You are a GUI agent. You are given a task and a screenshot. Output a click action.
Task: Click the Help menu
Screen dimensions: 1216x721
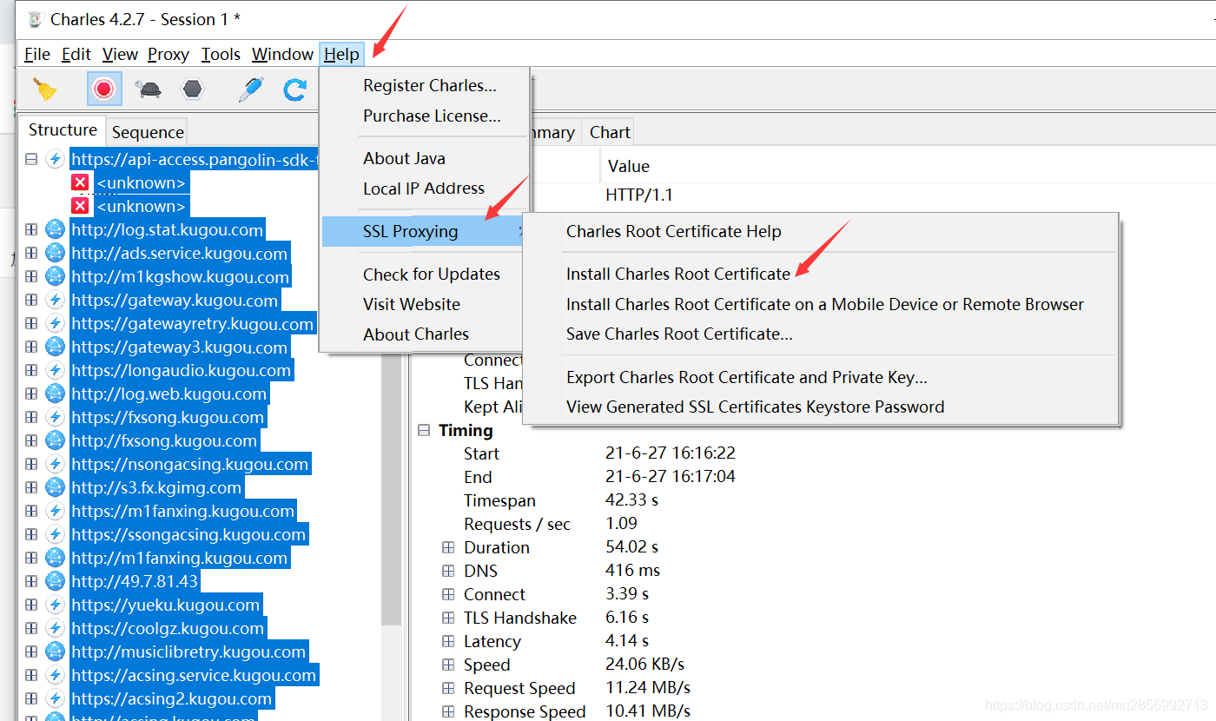(341, 54)
